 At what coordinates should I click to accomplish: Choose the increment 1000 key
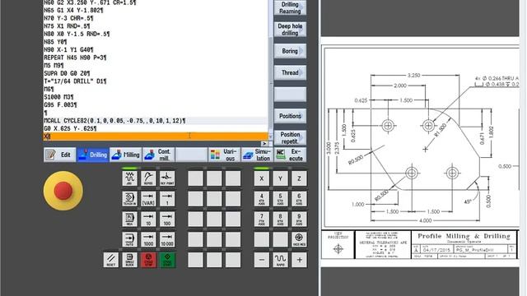[148, 239]
